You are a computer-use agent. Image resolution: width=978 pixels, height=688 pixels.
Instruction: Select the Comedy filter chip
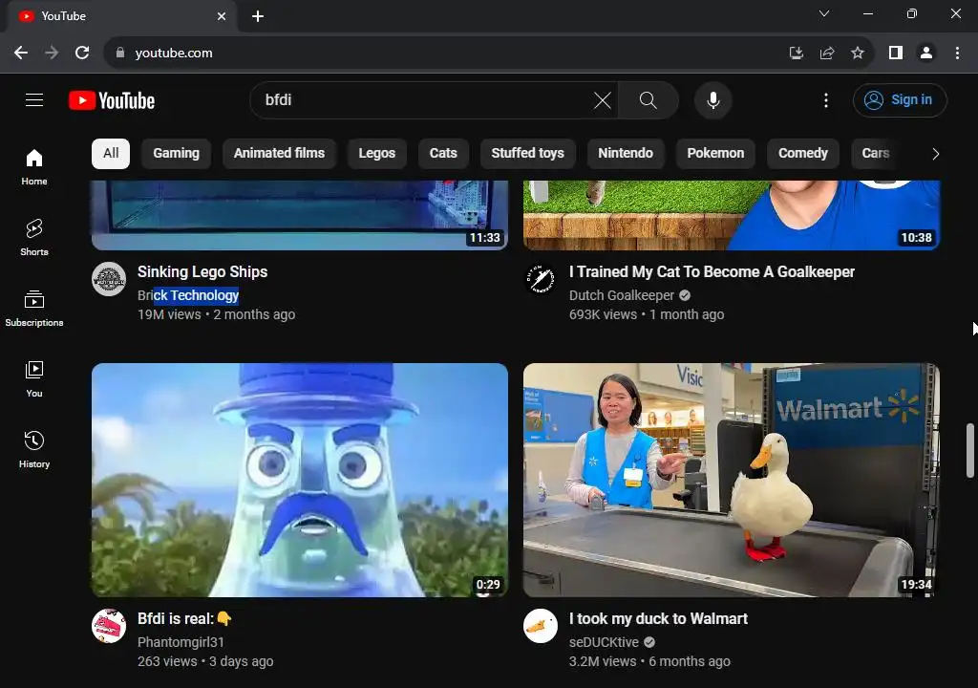tap(802, 154)
